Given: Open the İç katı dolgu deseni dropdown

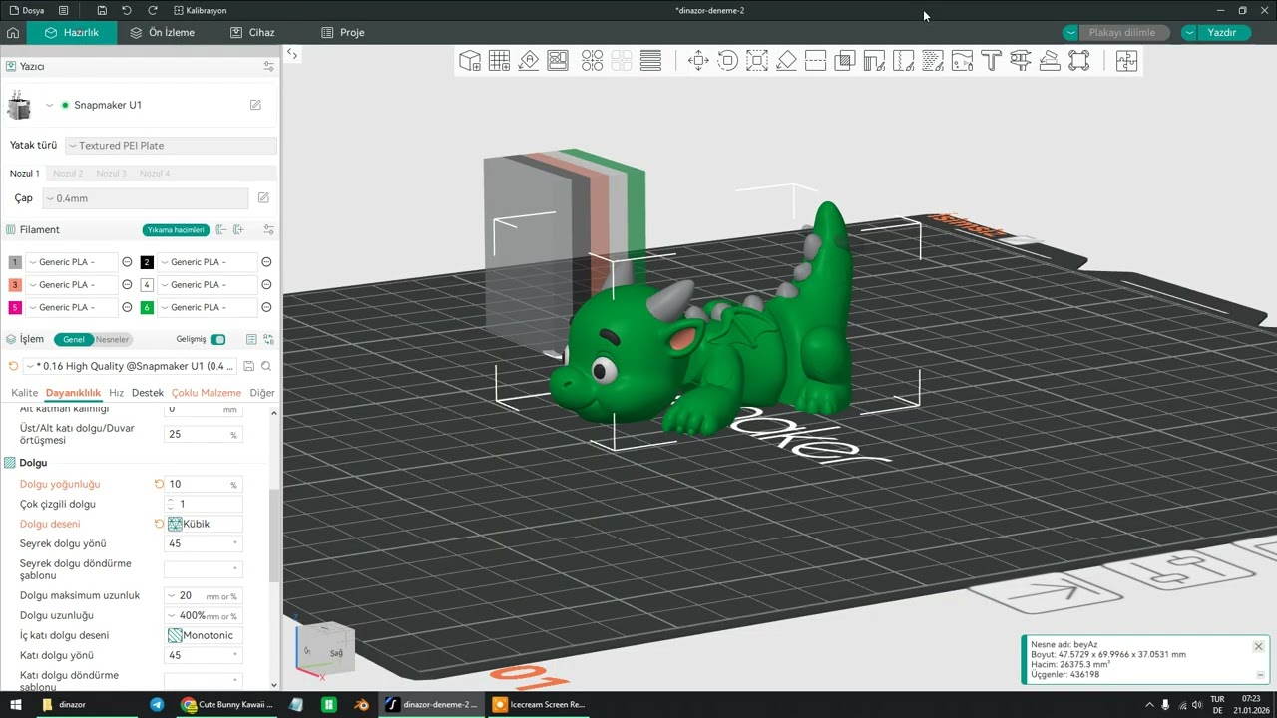Looking at the screenshot, I should click(x=204, y=635).
